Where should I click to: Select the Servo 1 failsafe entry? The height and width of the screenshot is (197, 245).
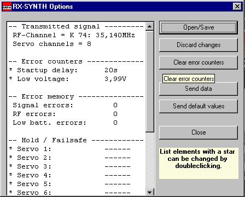pos(77,149)
